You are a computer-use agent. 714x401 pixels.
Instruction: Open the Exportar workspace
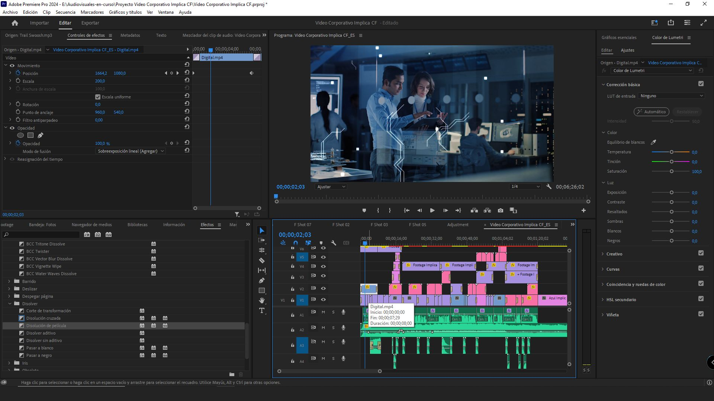coord(90,23)
